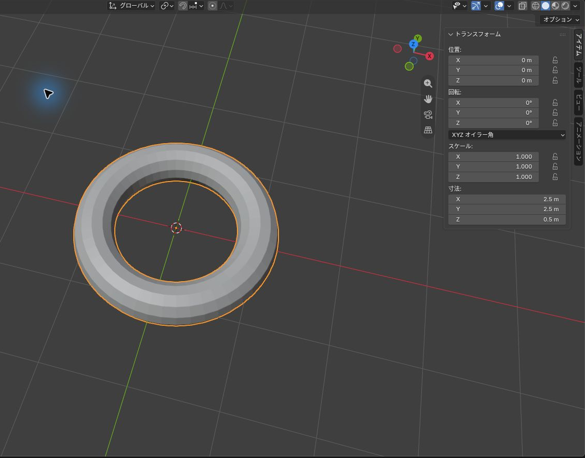Click the スケール X field
The width and height of the screenshot is (585, 458).
493,157
